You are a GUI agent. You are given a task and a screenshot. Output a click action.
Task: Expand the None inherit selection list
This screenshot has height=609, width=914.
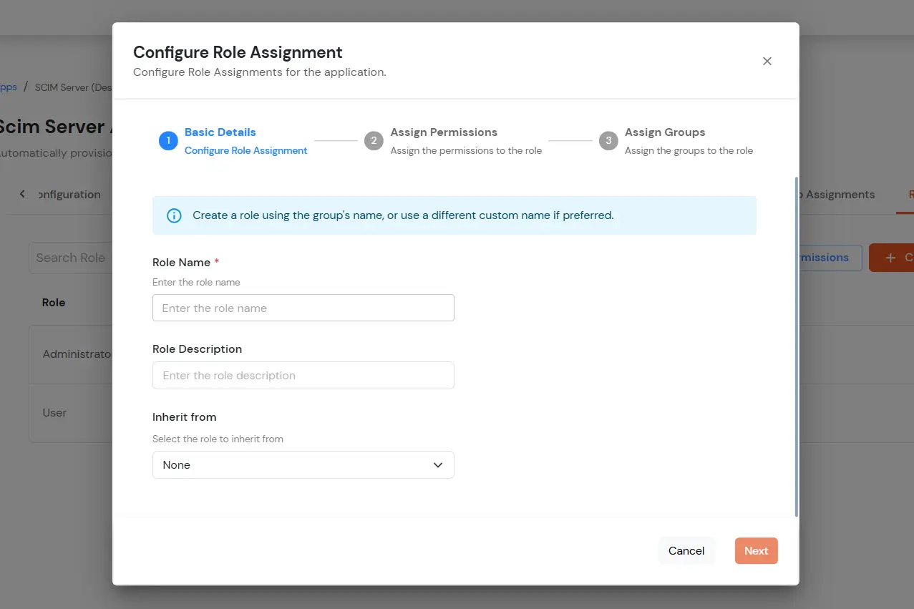tap(303, 464)
